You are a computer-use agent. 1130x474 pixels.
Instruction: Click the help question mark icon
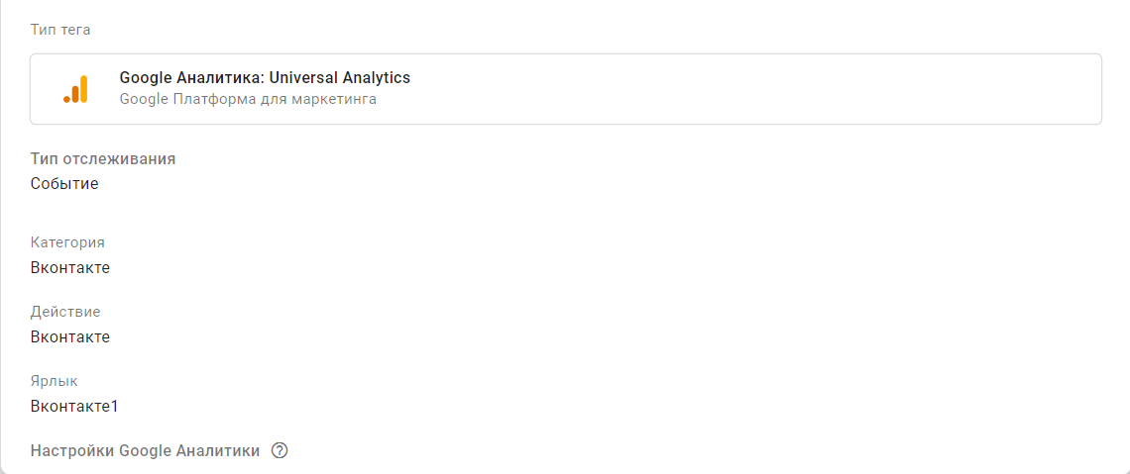(280, 451)
